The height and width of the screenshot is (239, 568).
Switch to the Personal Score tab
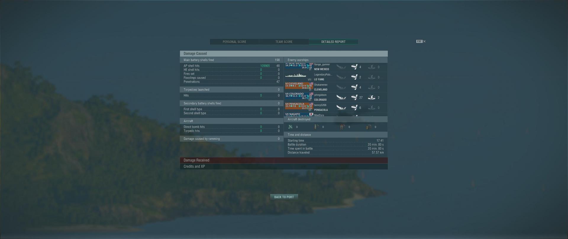pos(234,42)
